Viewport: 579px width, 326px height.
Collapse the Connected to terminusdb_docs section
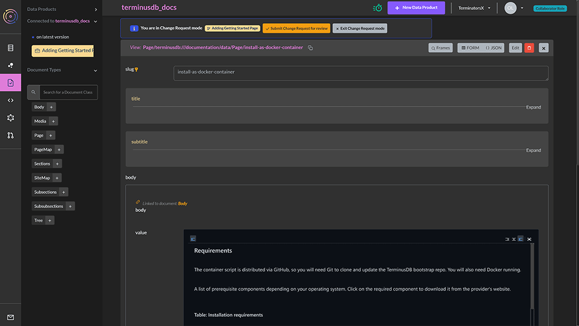pos(96,21)
